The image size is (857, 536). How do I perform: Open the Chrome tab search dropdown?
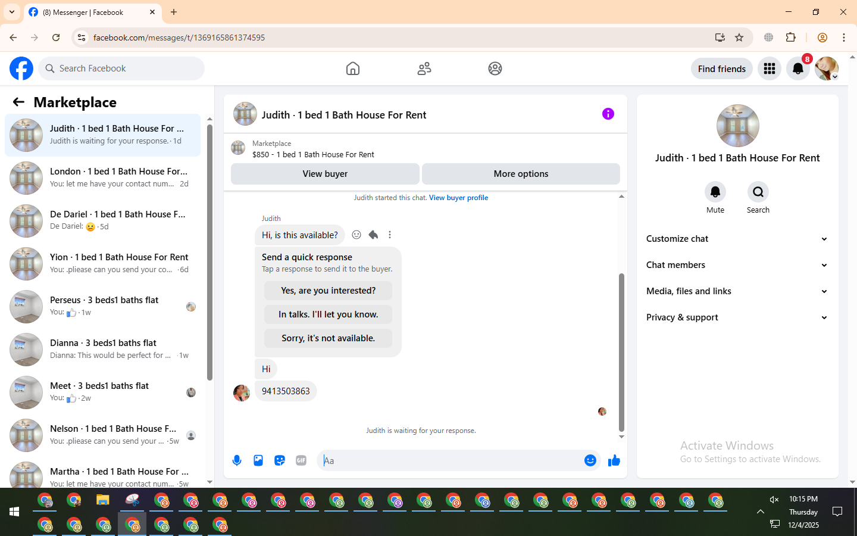(12, 12)
